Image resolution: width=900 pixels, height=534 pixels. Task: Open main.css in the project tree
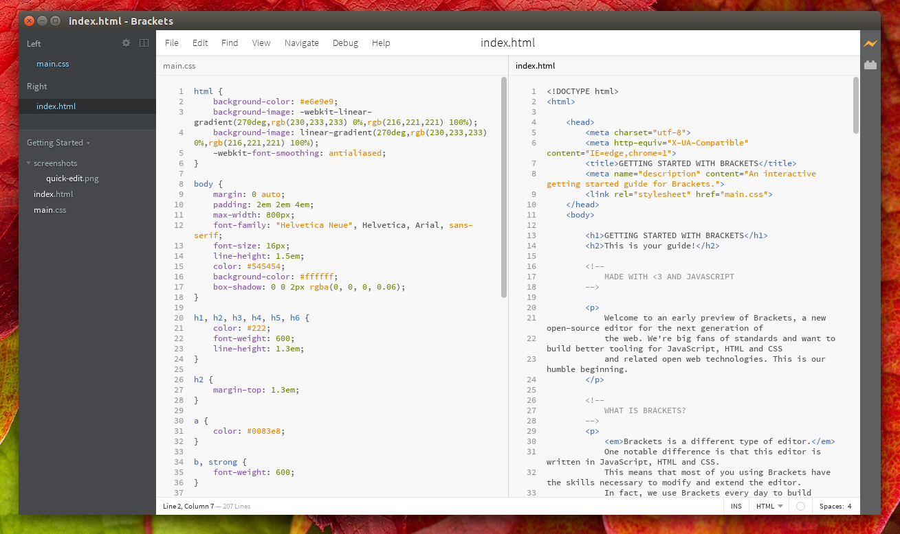50,209
